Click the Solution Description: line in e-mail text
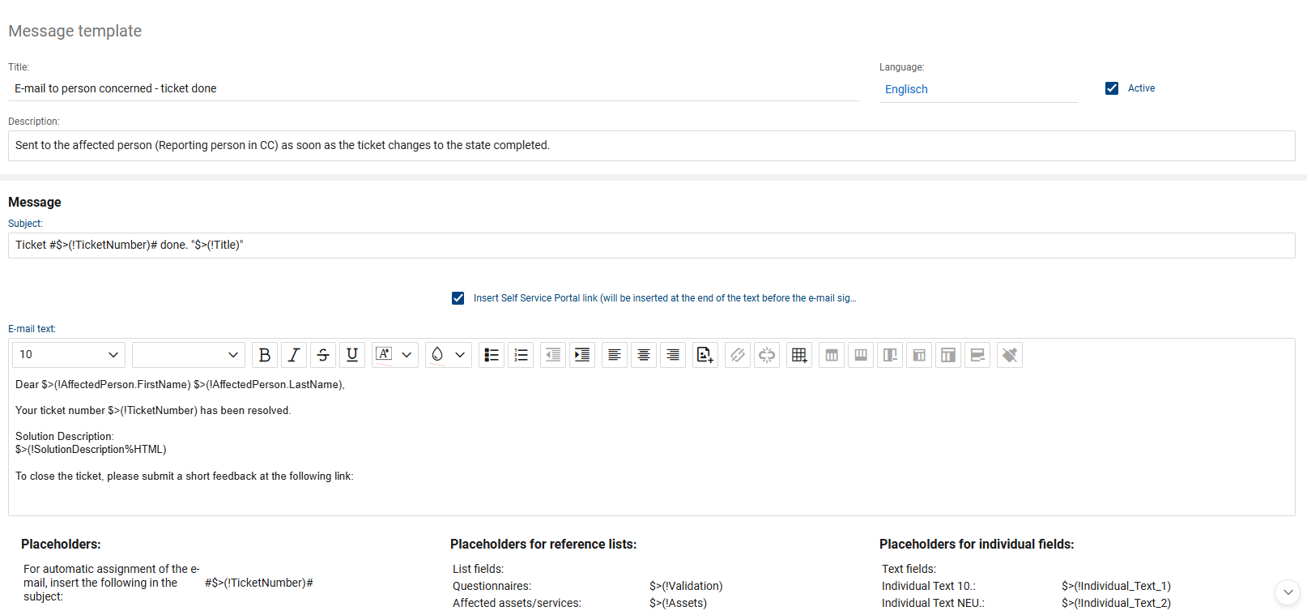 (65, 436)
